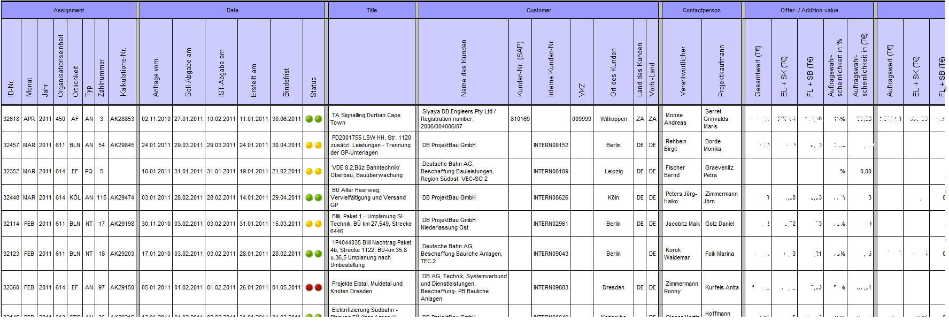Select the Zählnummer column header
949x321 pixels.
click(102, 62)
